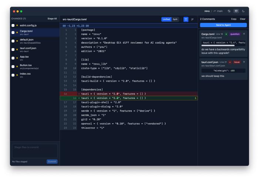Tick the index.css staging checkbox

pyautogui.click(x=13, y=75)
